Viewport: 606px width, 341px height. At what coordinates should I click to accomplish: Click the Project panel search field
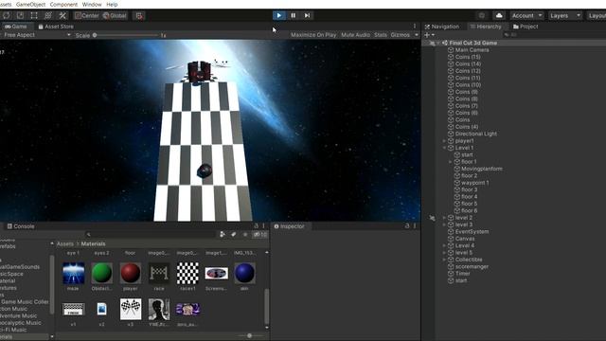pos(151,234)
